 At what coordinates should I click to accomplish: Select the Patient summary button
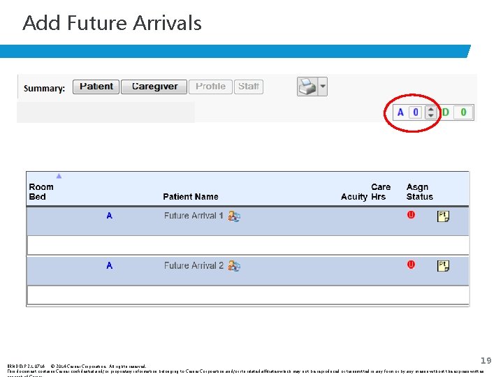pyautogui.click(x=96, y=87)
